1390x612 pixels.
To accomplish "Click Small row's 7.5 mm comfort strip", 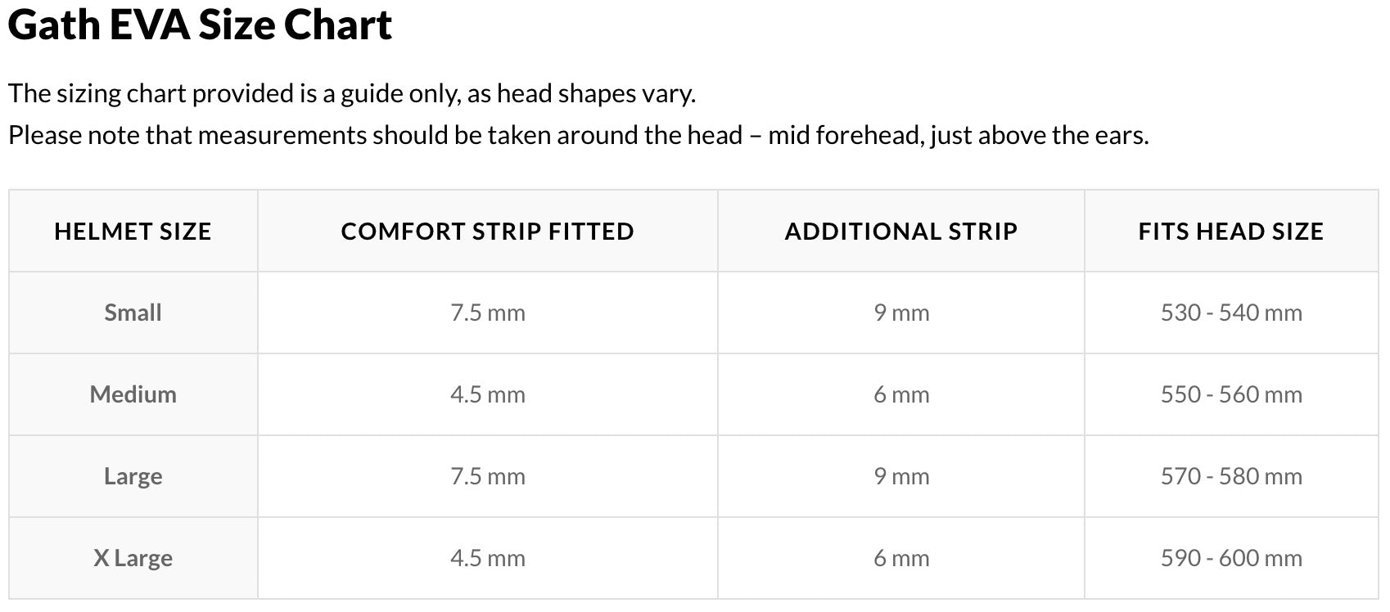I will pyautogui.click(x=487, y=313).
